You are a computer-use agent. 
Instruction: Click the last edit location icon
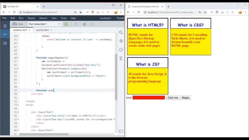click(76, 24)
